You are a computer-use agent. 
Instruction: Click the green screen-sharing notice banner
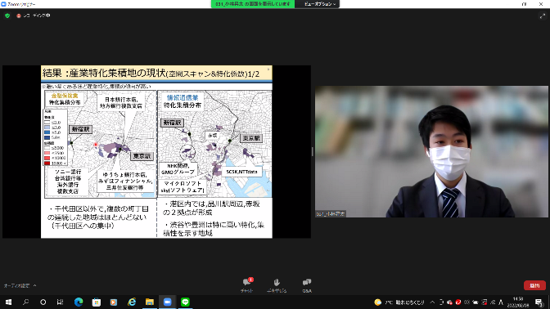(253, 4)
